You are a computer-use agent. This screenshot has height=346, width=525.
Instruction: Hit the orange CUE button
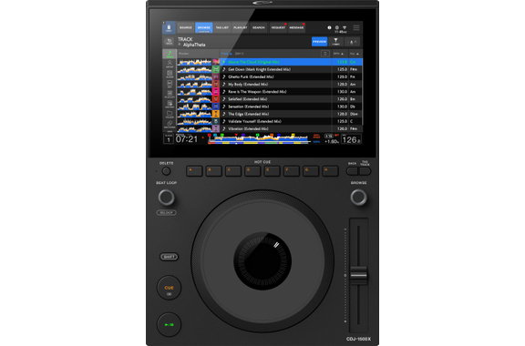[x=170, y=288]
